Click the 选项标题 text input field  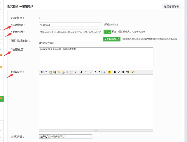pos(70,25)
